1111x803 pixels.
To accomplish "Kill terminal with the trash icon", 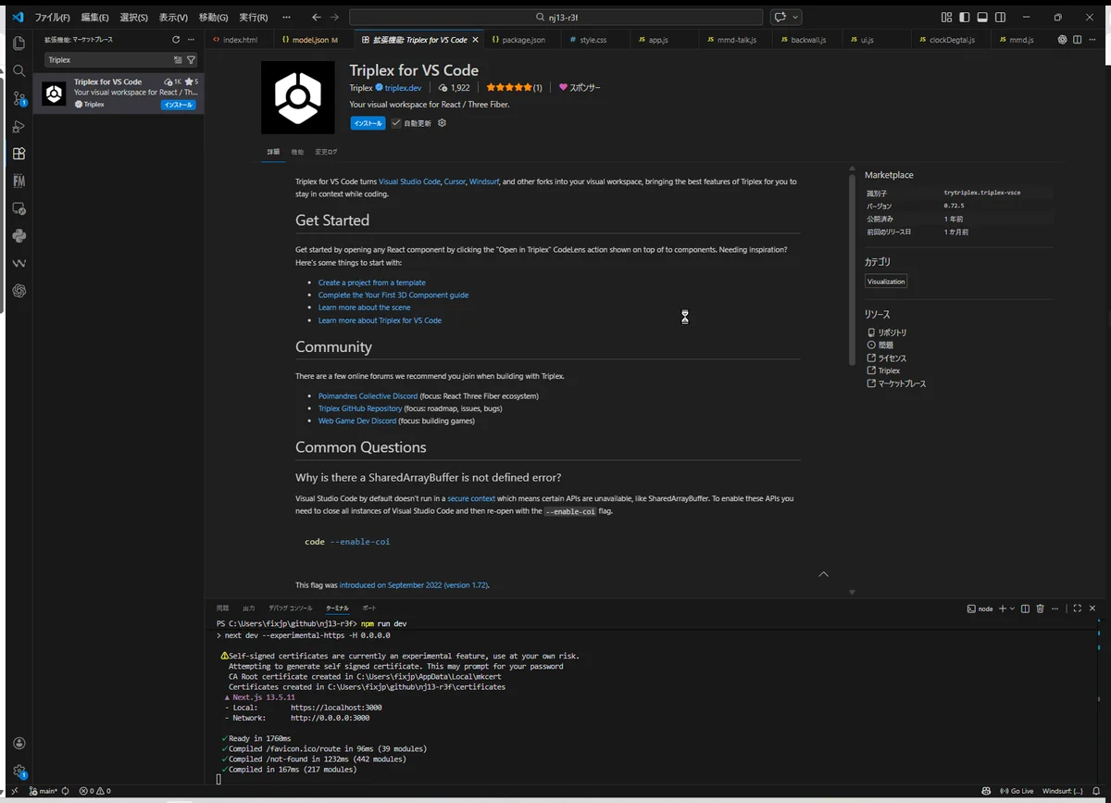I will click(x=1040, y=609).
